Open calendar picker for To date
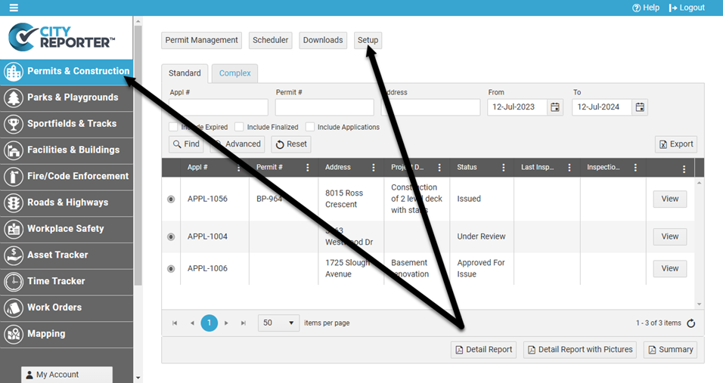723x383 pixels. click(x=640, y=107)
